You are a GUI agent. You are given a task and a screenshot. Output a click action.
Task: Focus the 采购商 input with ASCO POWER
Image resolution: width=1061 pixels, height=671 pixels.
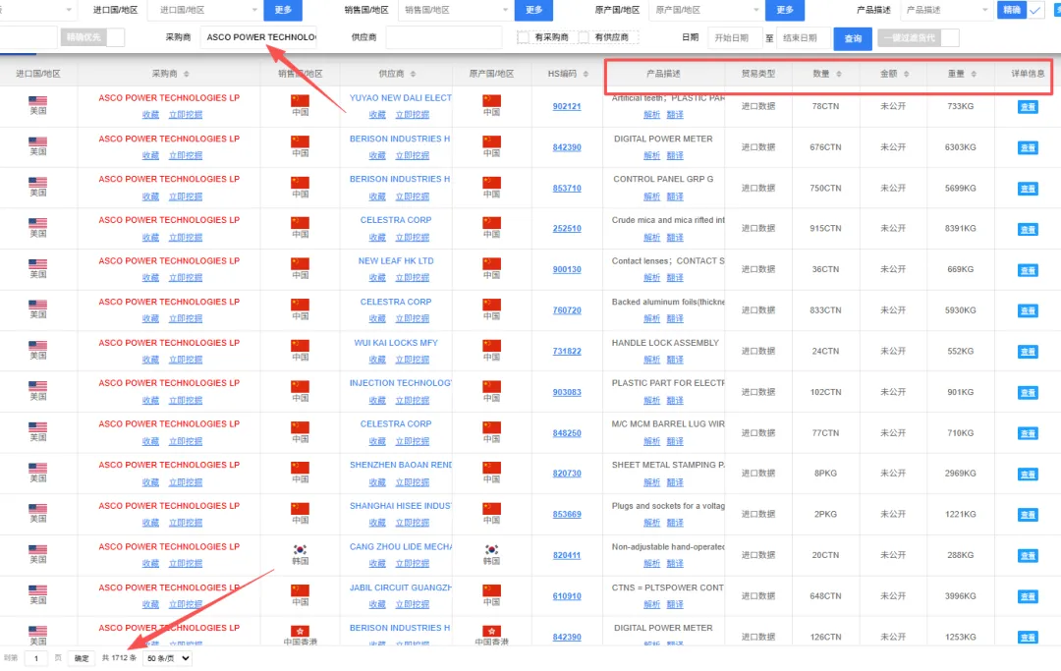click(x=259, y=37)
